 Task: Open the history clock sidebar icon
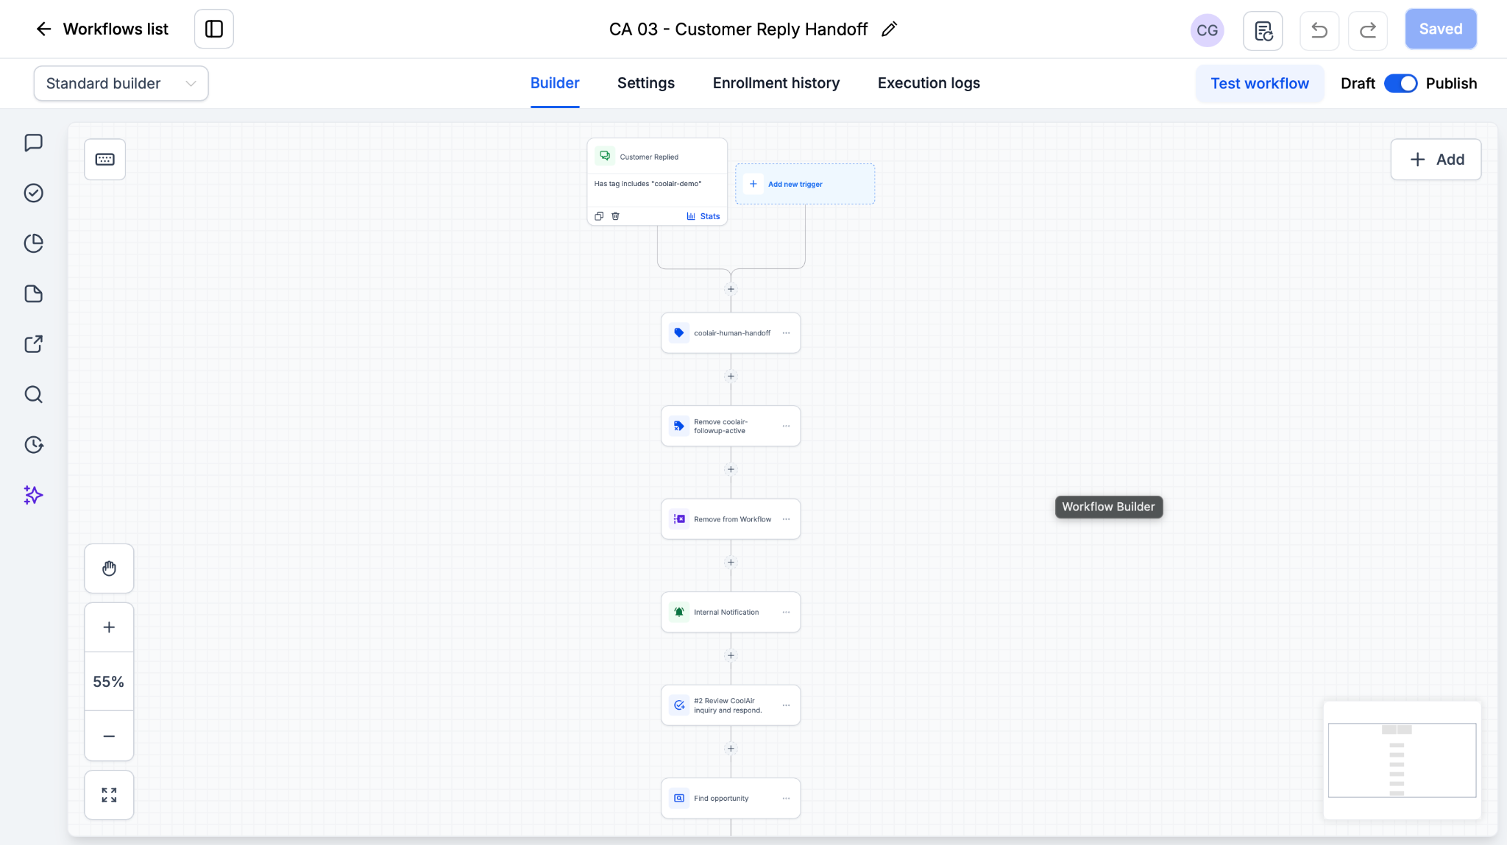[34, 444]
